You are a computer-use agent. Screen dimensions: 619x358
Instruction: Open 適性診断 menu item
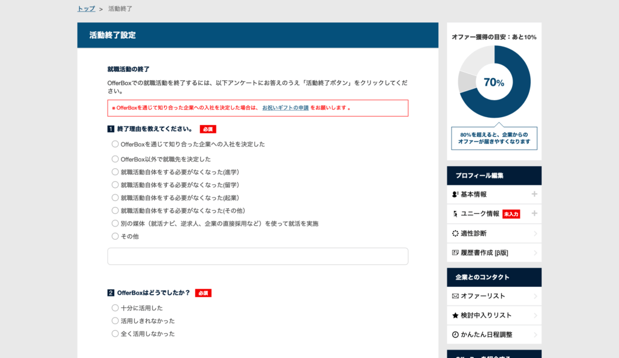494,234
